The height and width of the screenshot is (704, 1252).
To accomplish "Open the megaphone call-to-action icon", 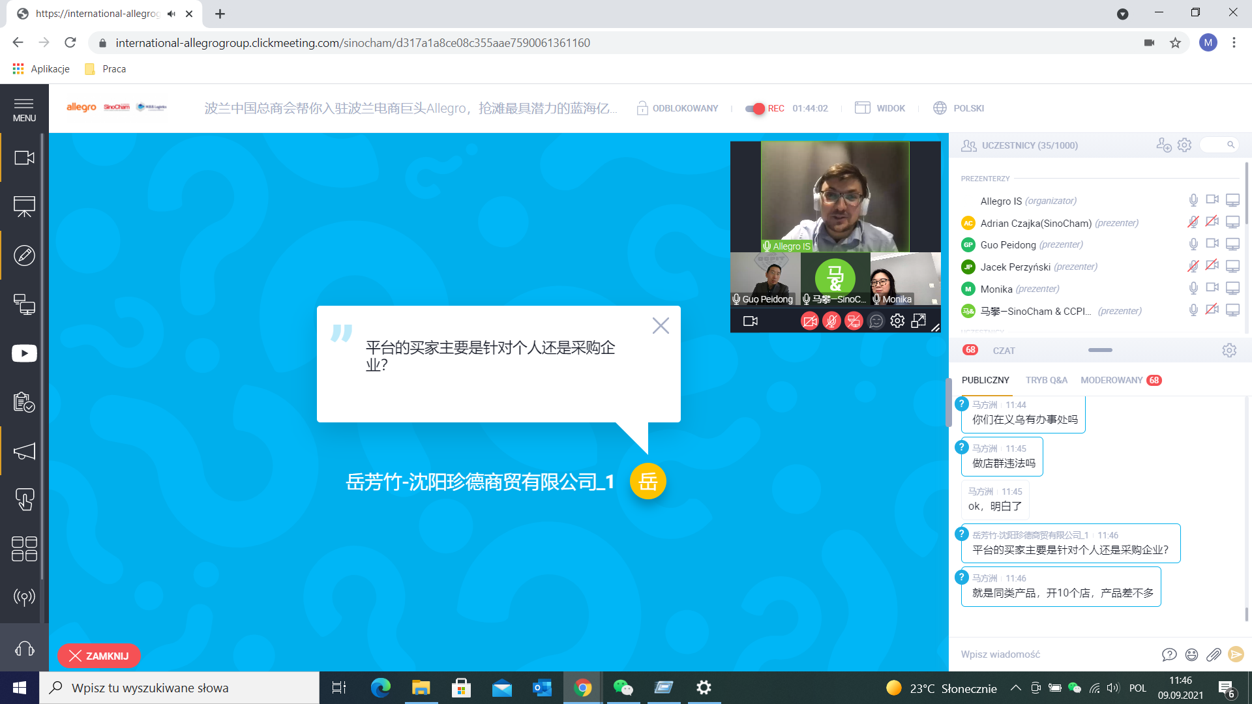I will click(x=24, y=451).
